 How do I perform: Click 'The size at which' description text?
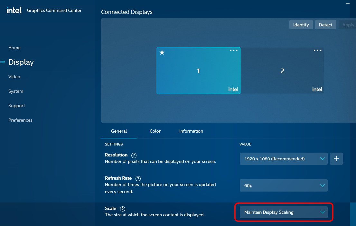pos(155,215)
